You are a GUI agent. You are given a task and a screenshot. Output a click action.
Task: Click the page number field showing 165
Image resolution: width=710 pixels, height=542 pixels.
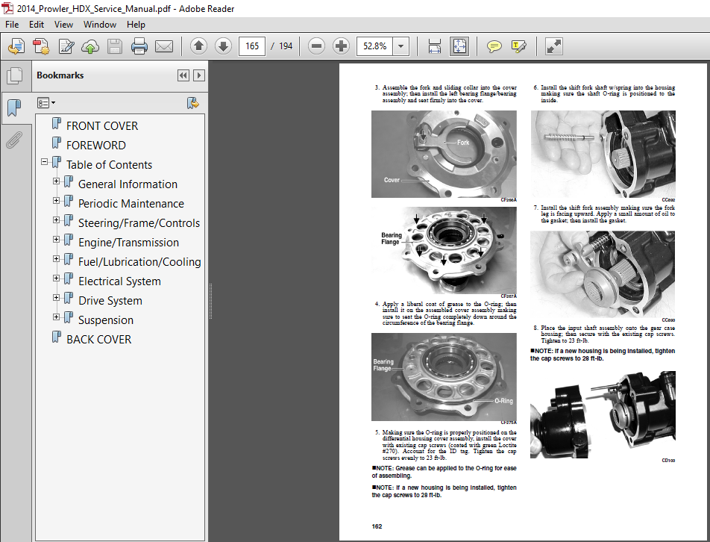(252, 46)
